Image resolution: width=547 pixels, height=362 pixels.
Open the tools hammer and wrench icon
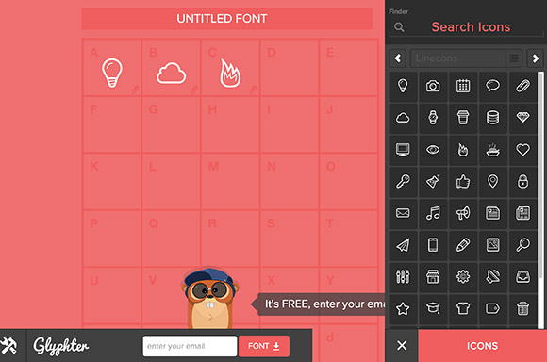(9, 346)
